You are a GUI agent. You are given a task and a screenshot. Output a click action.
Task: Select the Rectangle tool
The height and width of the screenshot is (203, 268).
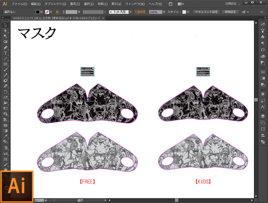tap(5, 64)
